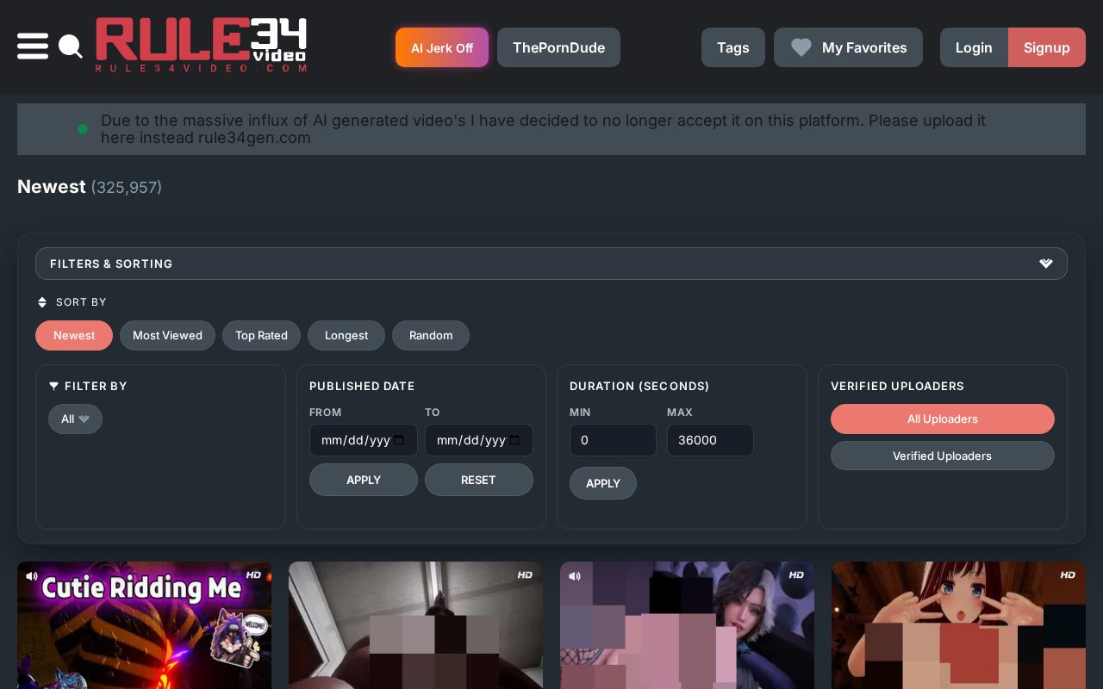Sort videos by Top Rated
The width and height of the screenshot is (1103, 689).
tap(261, 336)
